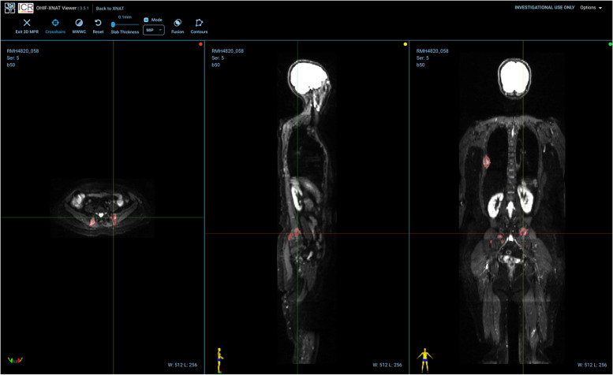Click the orientation marker in axial view
Viewport: 613px width, 375px height.
pyautogui.click(x=14, y=360)
